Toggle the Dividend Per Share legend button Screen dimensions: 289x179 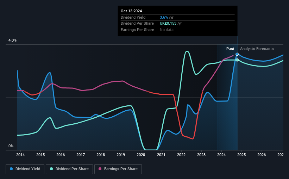(x=69, y=169)
